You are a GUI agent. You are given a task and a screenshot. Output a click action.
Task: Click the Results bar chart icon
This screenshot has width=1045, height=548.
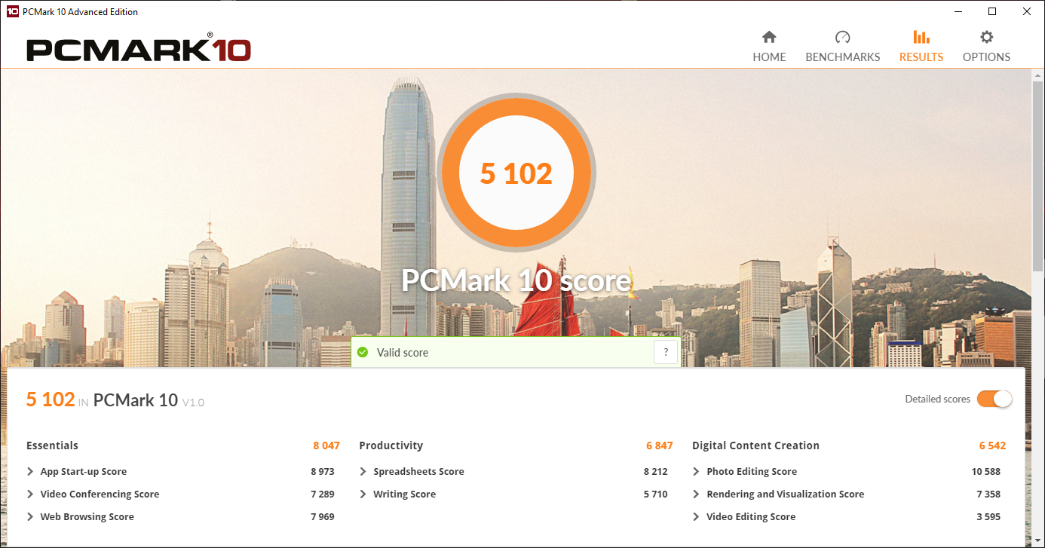coord(921,37)
